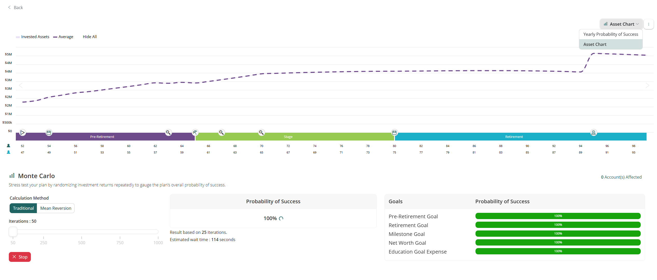
Task: Open the three-dot more options menu
Action: 649,24
